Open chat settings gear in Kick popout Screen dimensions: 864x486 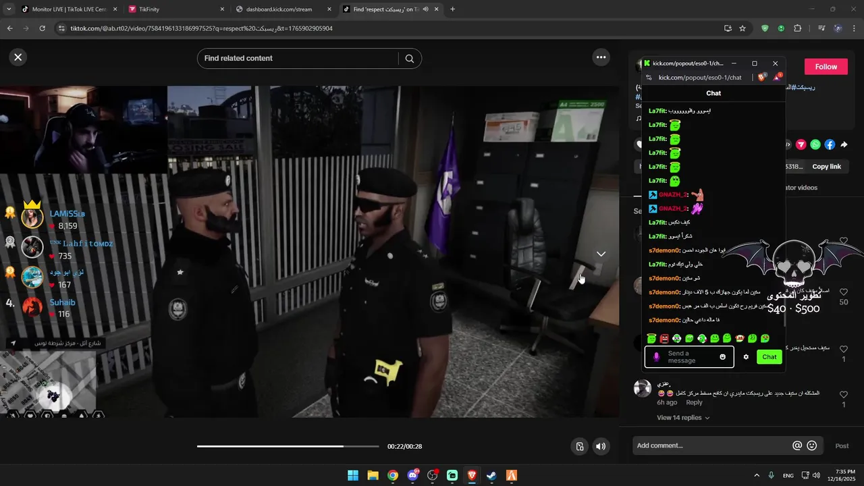[746, 357]
